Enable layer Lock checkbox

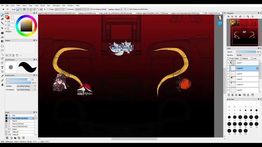click(252, 58)
